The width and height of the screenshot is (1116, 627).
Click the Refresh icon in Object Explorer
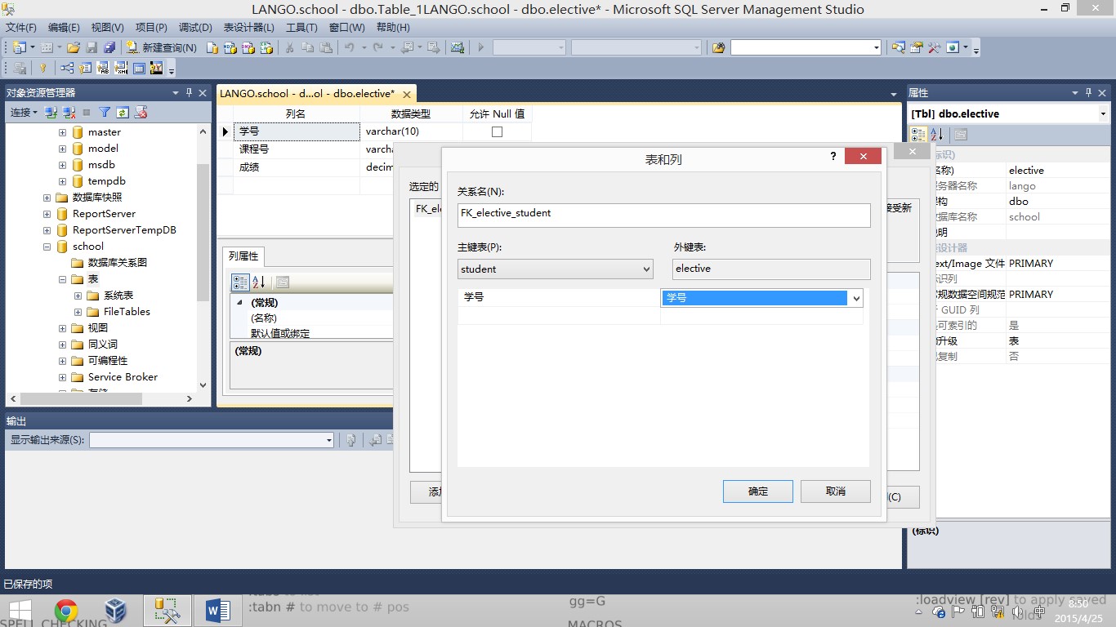pos(123,112)
